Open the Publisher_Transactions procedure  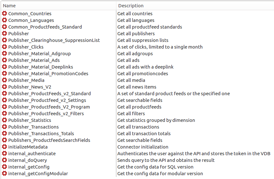[33, 127]
